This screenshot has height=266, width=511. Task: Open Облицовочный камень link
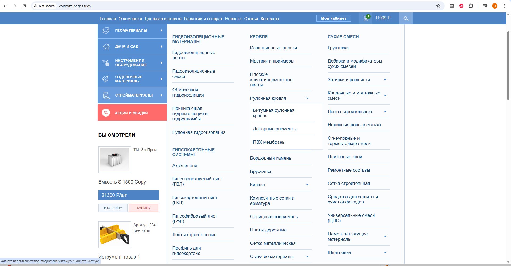[274, 217]
